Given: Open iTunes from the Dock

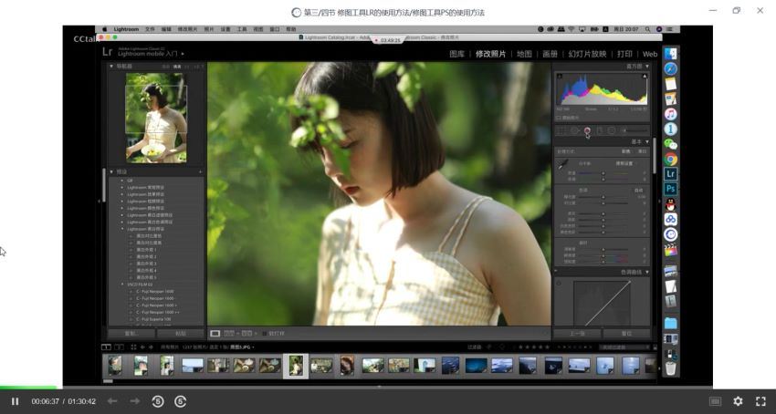Looking at the screenshot, I should point(671,114).
